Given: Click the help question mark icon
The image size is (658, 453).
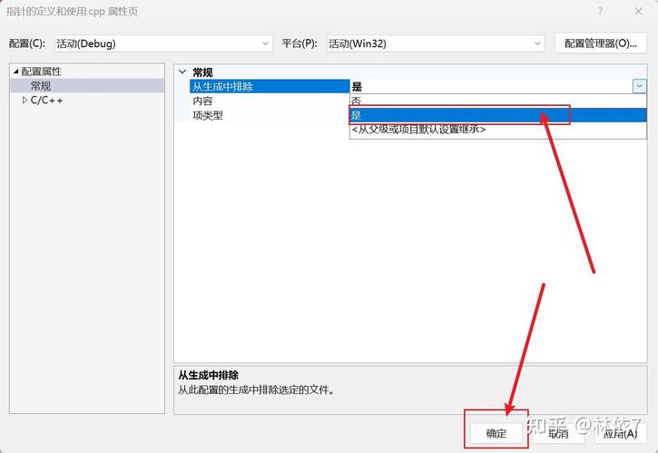Looking at the screenshot, I should coord(600,11).
